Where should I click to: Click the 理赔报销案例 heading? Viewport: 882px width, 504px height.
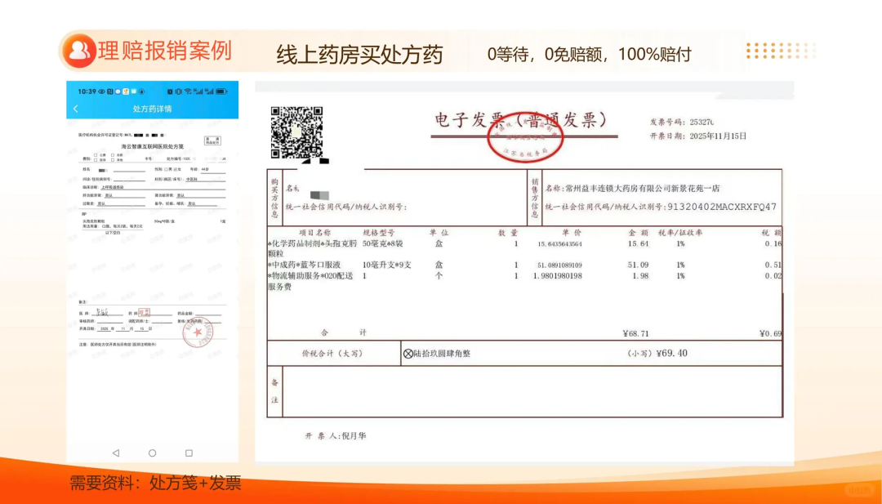[166, 51]
